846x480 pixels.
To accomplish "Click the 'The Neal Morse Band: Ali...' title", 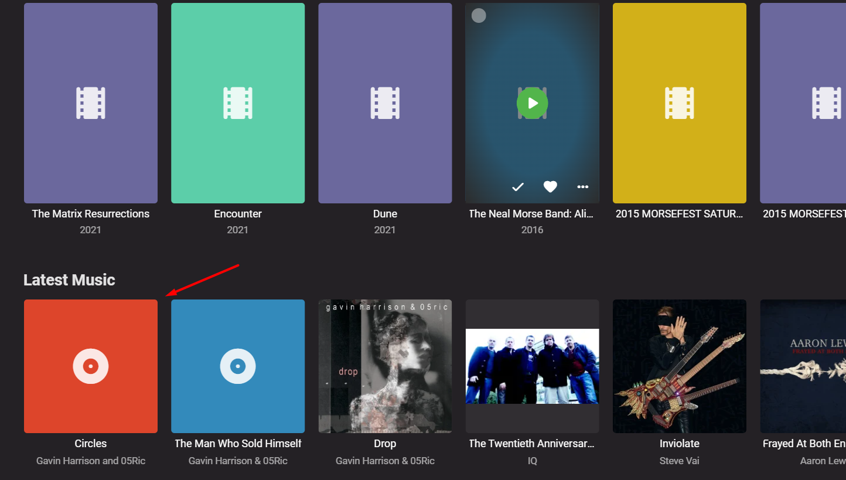I will tap(531, 214).
